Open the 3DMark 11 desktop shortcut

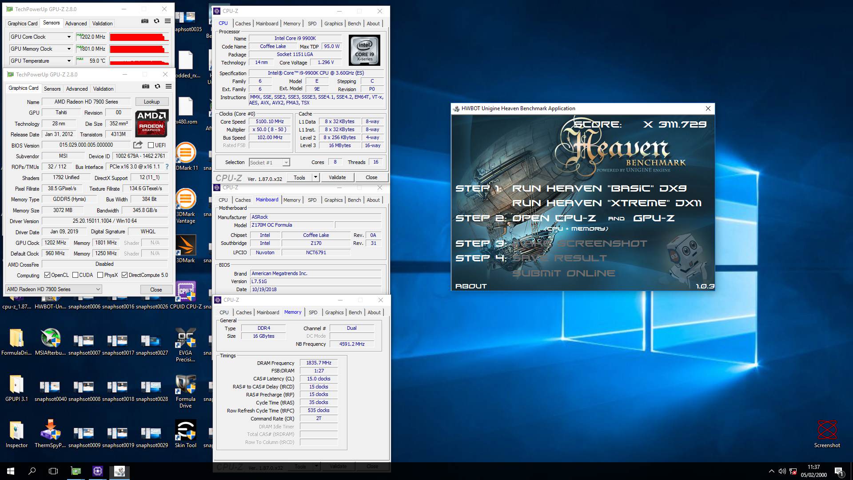(186, 156)
